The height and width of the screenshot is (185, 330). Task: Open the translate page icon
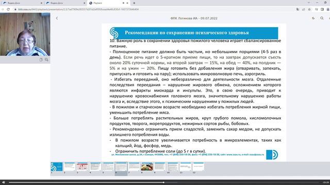pos(298,9)
